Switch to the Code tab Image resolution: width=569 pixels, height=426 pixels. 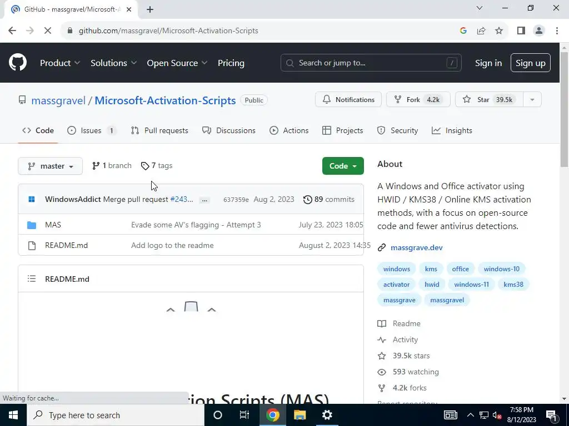[38, 130]
